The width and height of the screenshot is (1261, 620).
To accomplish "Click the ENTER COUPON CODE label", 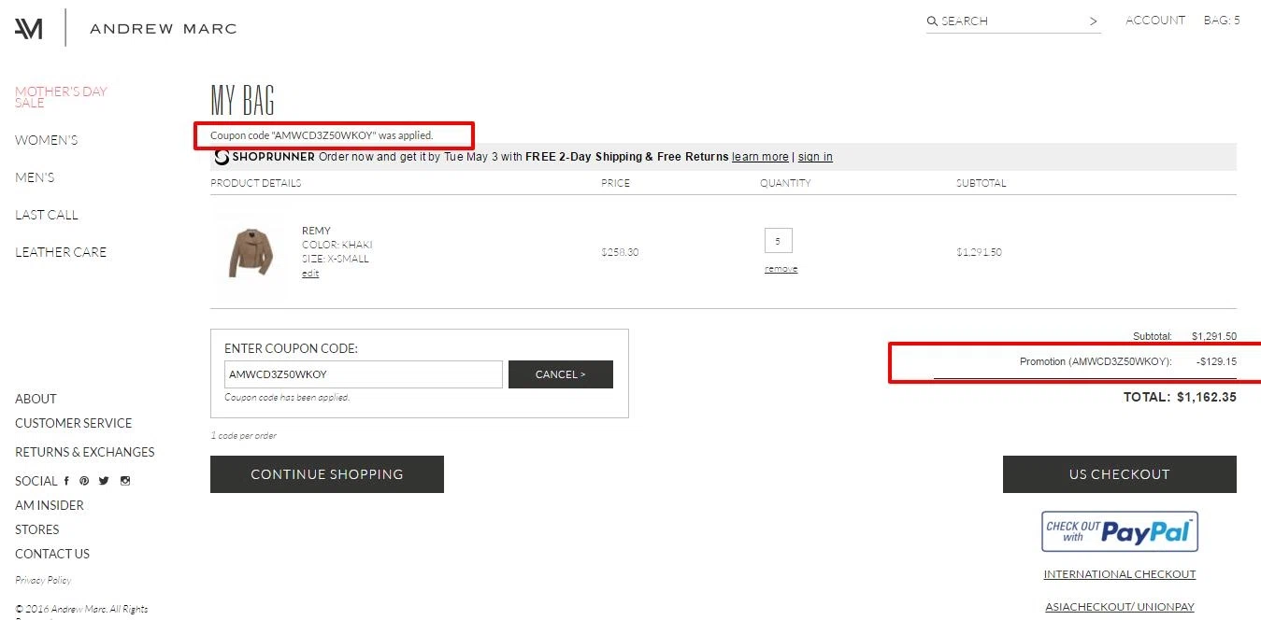I will 291,348.
